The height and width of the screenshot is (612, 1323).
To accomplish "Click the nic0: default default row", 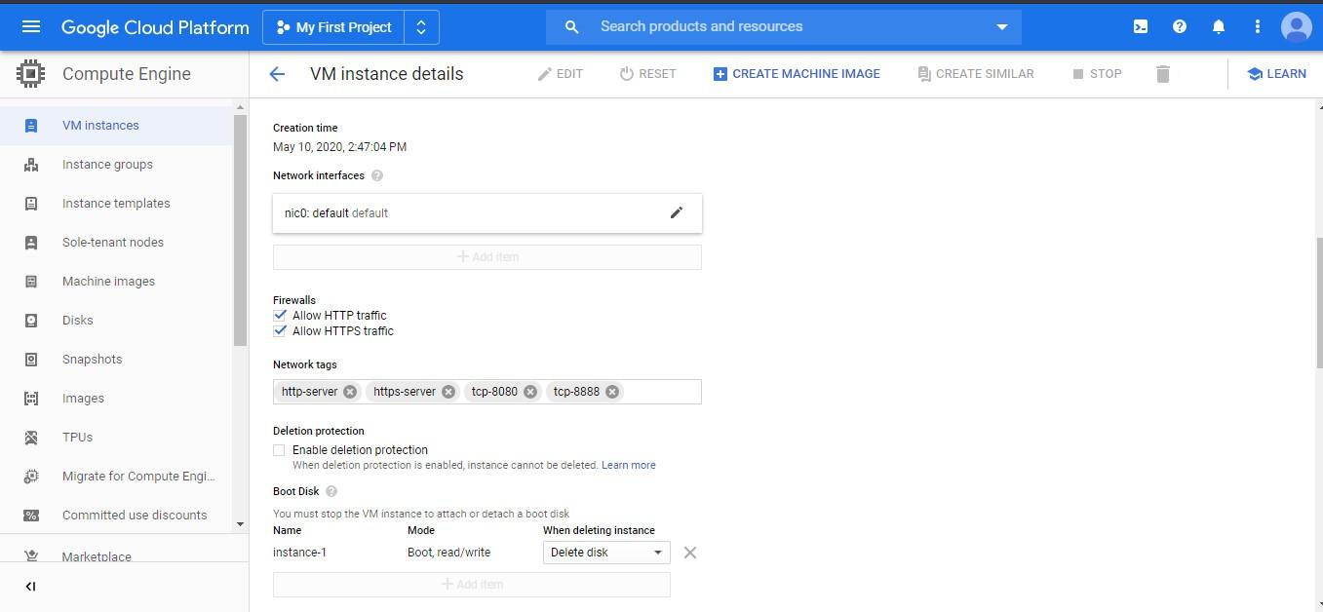I will point(487,213).
